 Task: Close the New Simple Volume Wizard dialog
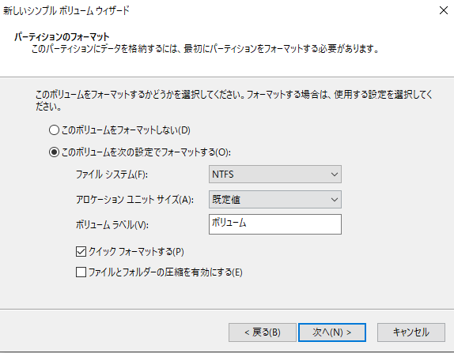click(443, 11)
